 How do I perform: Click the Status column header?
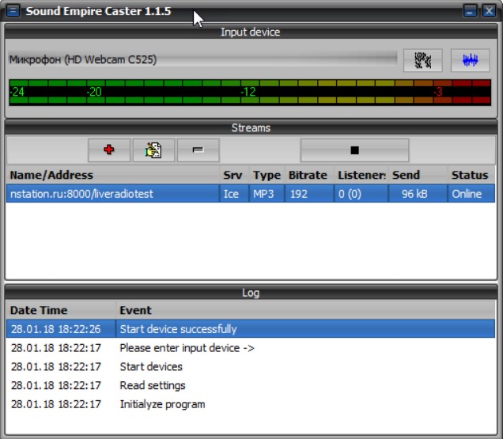click(471, 175)
